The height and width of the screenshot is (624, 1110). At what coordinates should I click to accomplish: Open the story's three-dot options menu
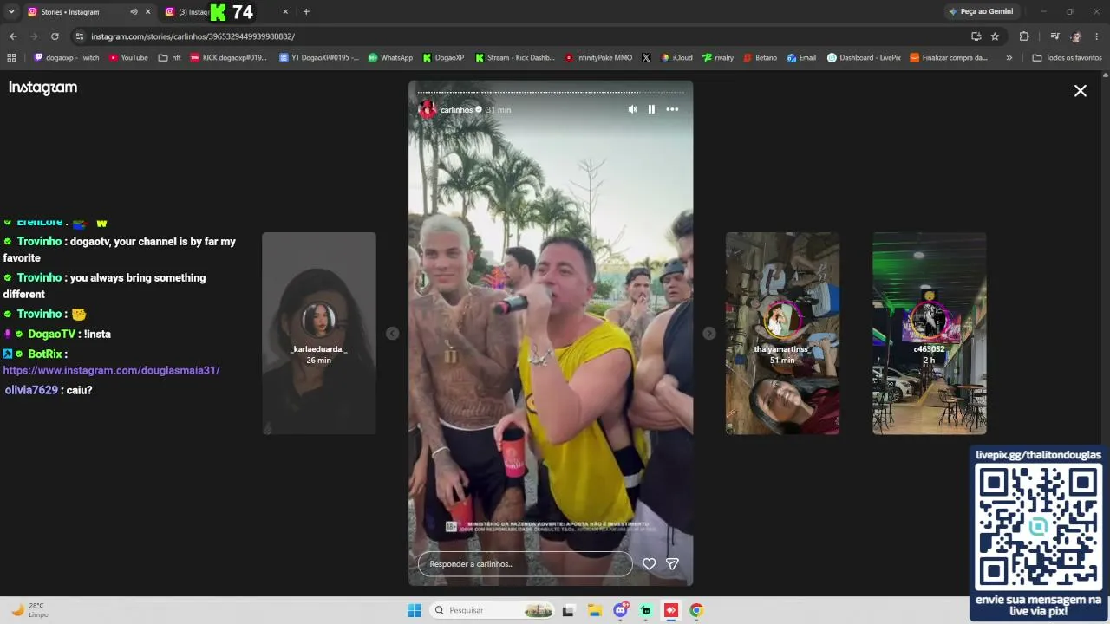pos(672,109)
